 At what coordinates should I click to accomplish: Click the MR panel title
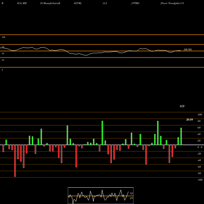(x=182, y=106)
